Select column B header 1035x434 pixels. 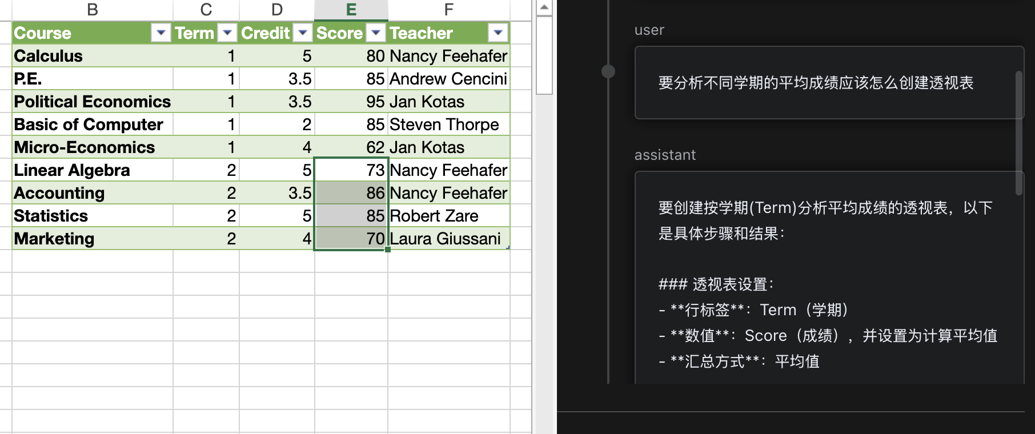point(93,9)
